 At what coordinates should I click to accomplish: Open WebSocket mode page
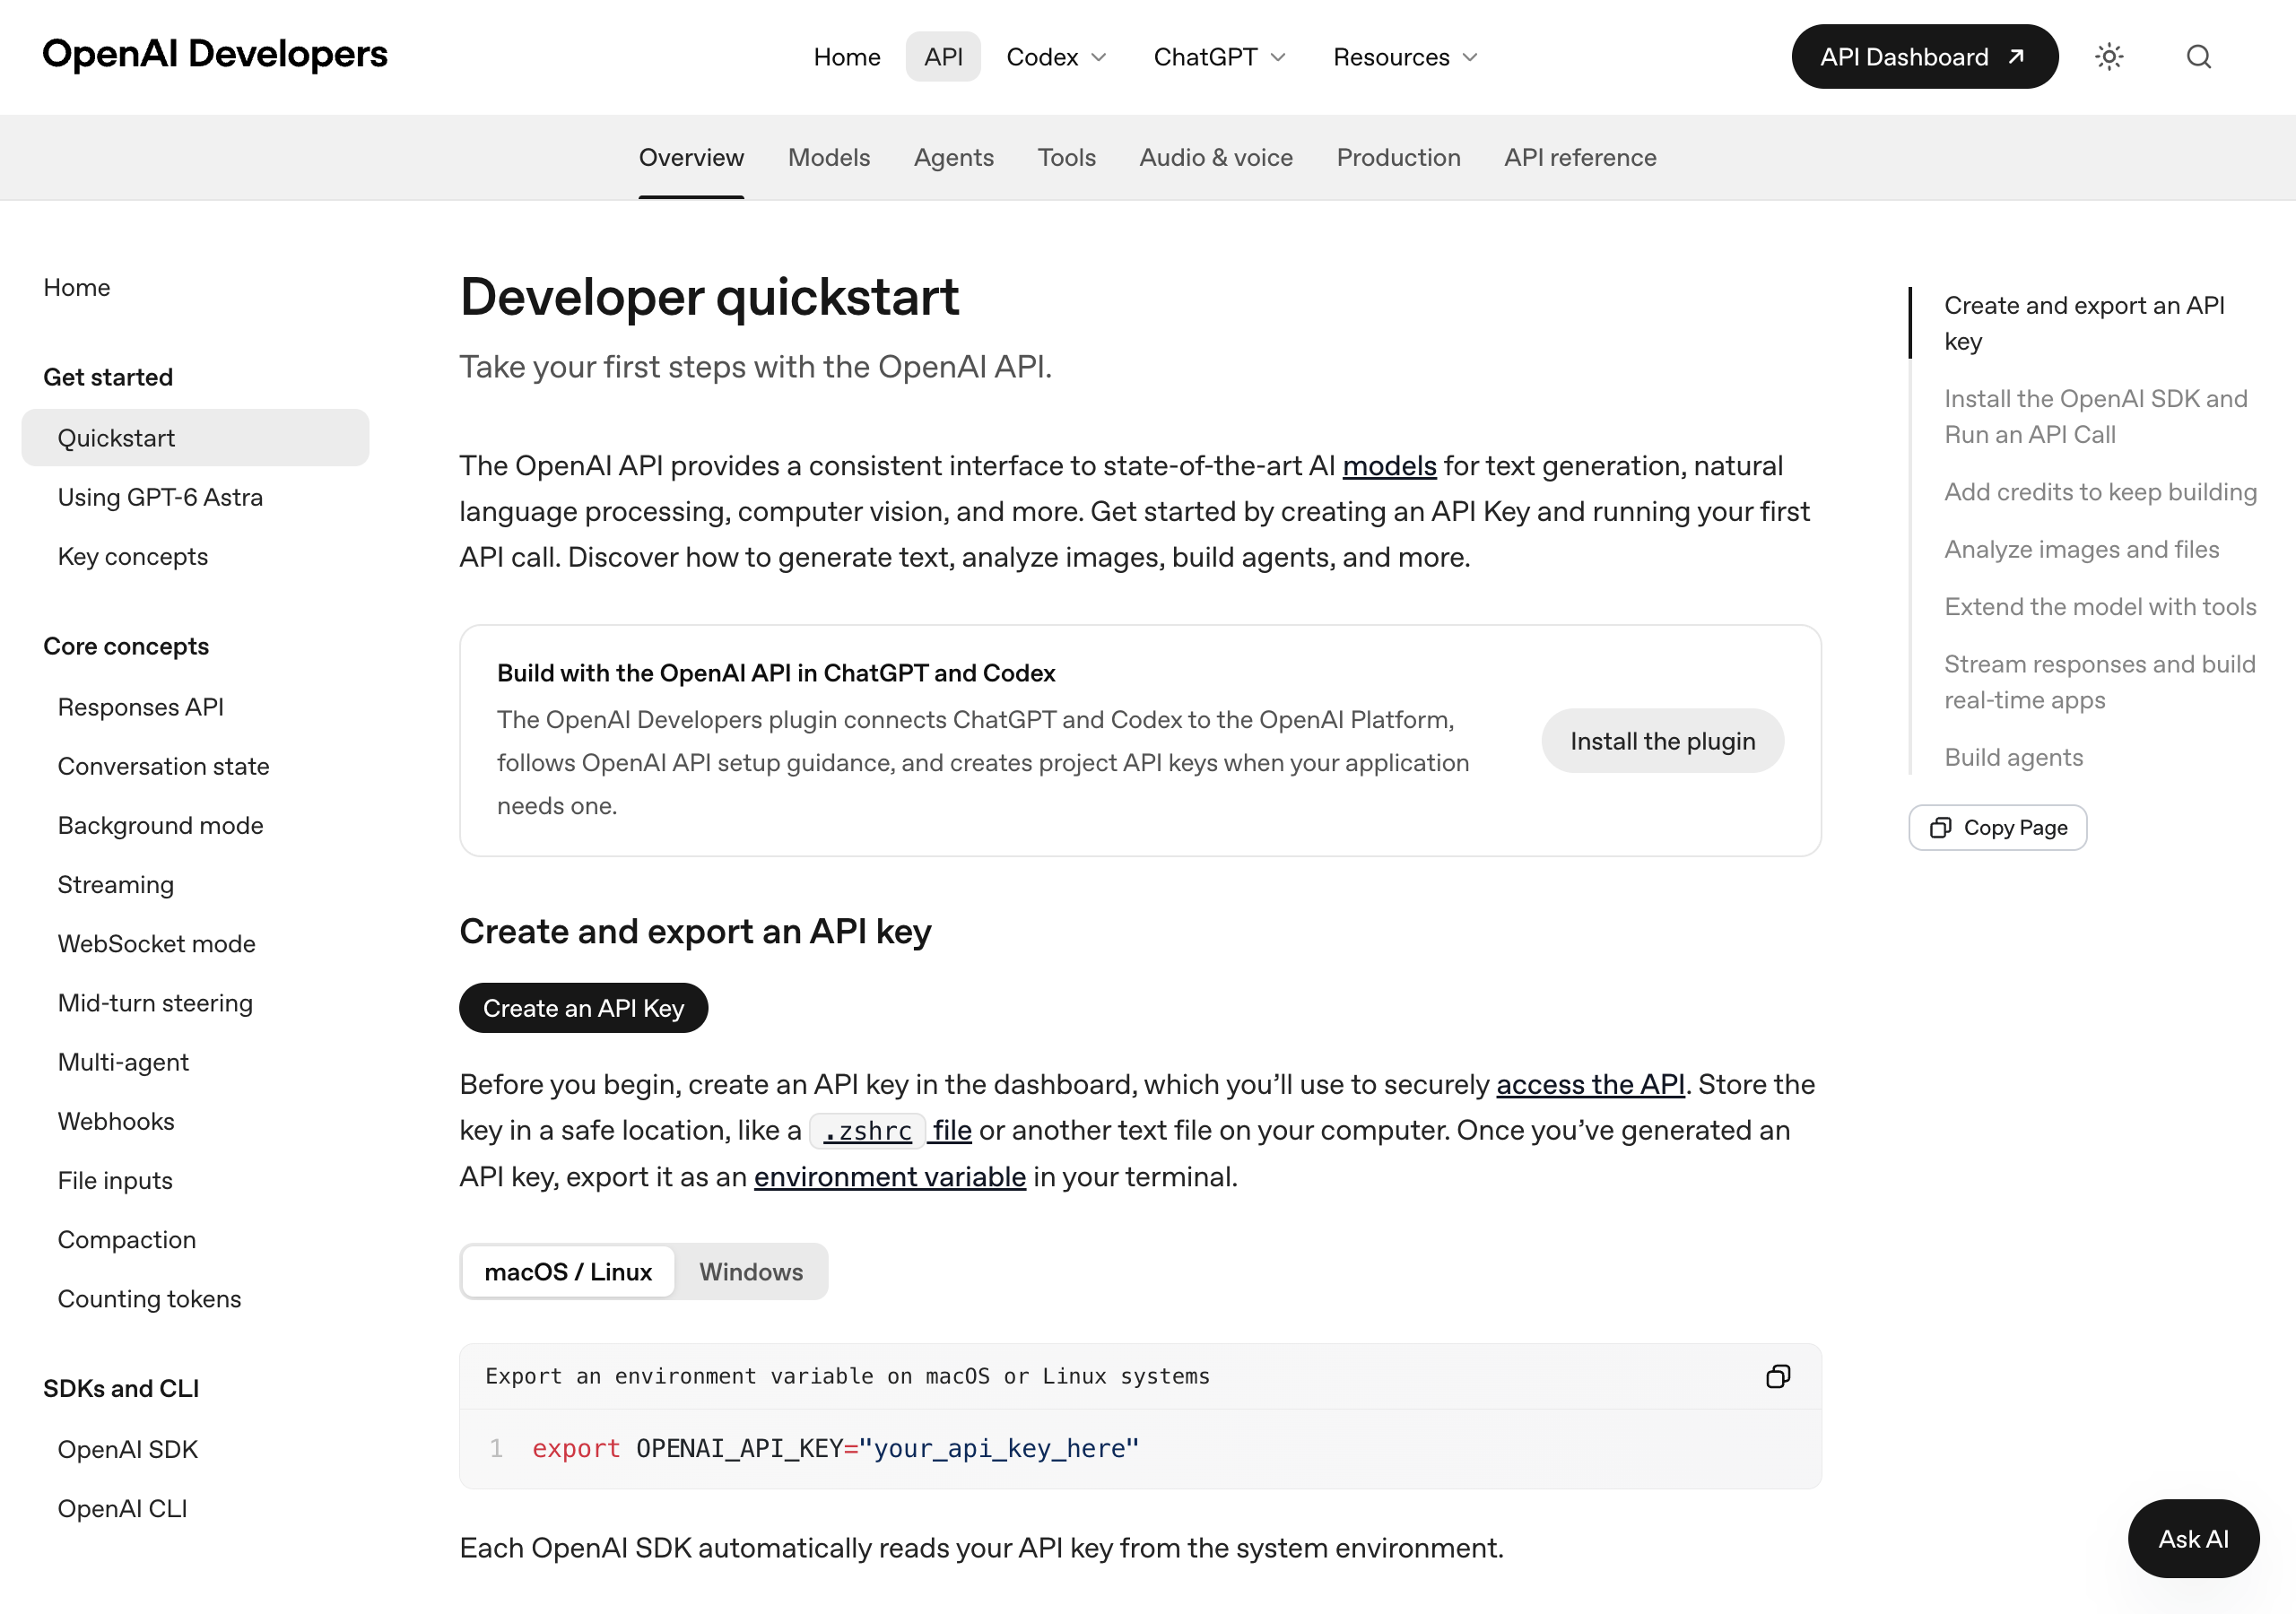pyautogui.click(x=156, y=943)
